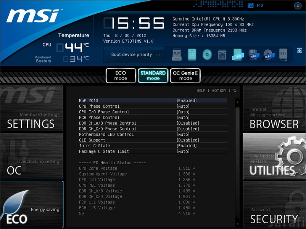Select the Motherboard LED Control label
This screenshot has height=229, width=306.
(106, 134)
